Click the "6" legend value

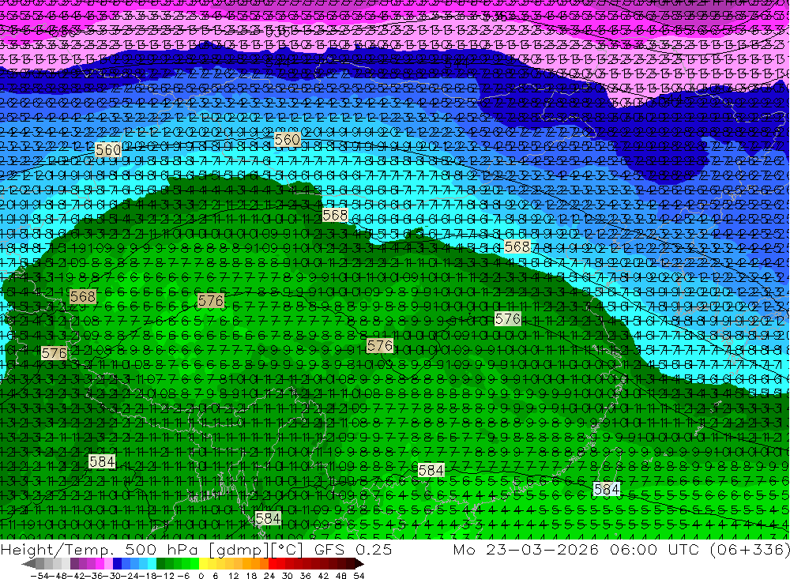pos(215,576)
